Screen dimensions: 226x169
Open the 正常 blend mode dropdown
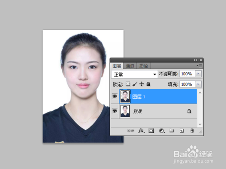[x=135, y=74]
